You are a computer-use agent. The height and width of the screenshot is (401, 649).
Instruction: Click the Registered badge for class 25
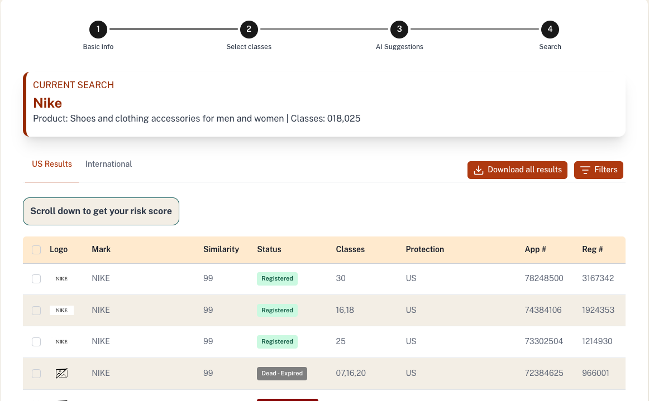[278, 342]
